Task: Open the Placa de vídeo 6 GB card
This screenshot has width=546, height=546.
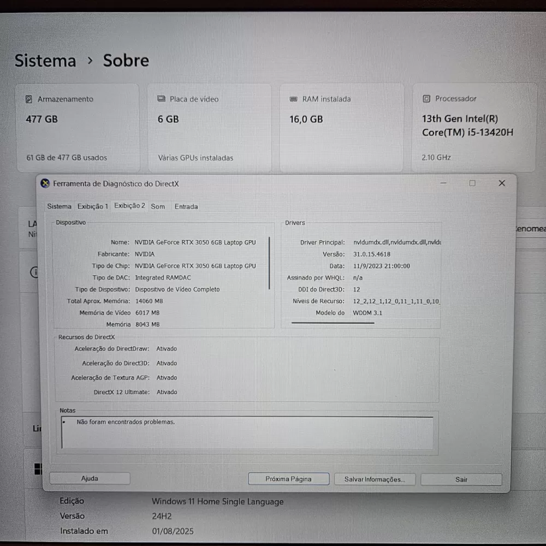Action: coord(210,128)
